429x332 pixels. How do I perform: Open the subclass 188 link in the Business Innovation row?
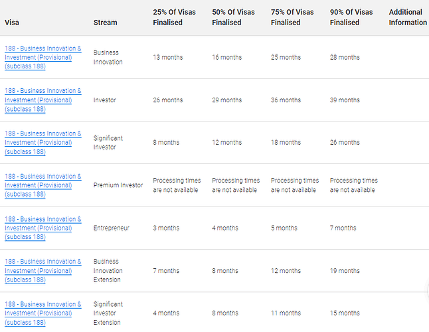point(43,57)
